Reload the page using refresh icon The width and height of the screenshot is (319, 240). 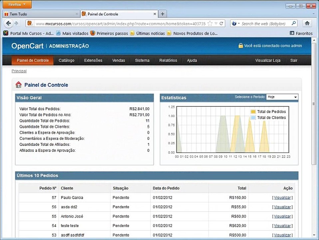click(221, 23)
